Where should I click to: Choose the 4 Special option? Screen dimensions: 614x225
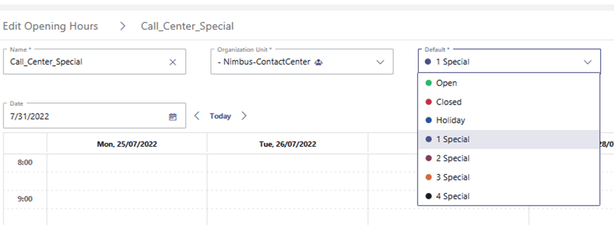[509, 196]
